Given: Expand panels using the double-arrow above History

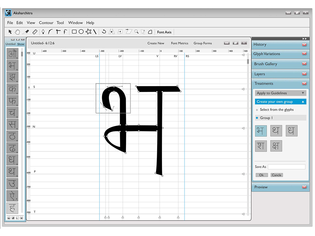Looking at the screenshot, I should pos(304,38).
